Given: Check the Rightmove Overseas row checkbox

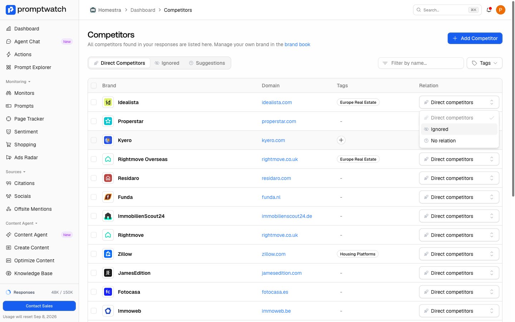Looking at the screenshot, I should (x=94, y=159).
